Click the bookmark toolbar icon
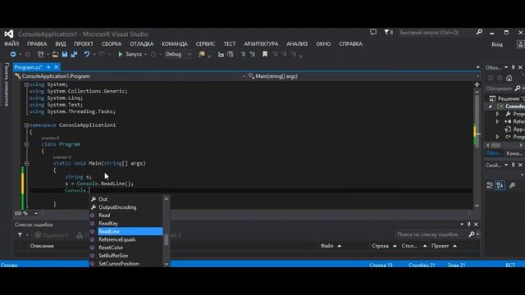 pyautogui.click(x=265, y=54)
